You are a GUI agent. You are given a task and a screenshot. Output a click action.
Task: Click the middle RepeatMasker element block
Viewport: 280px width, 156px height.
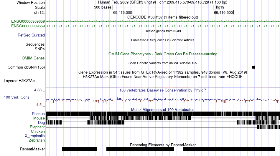coord(140,149)
